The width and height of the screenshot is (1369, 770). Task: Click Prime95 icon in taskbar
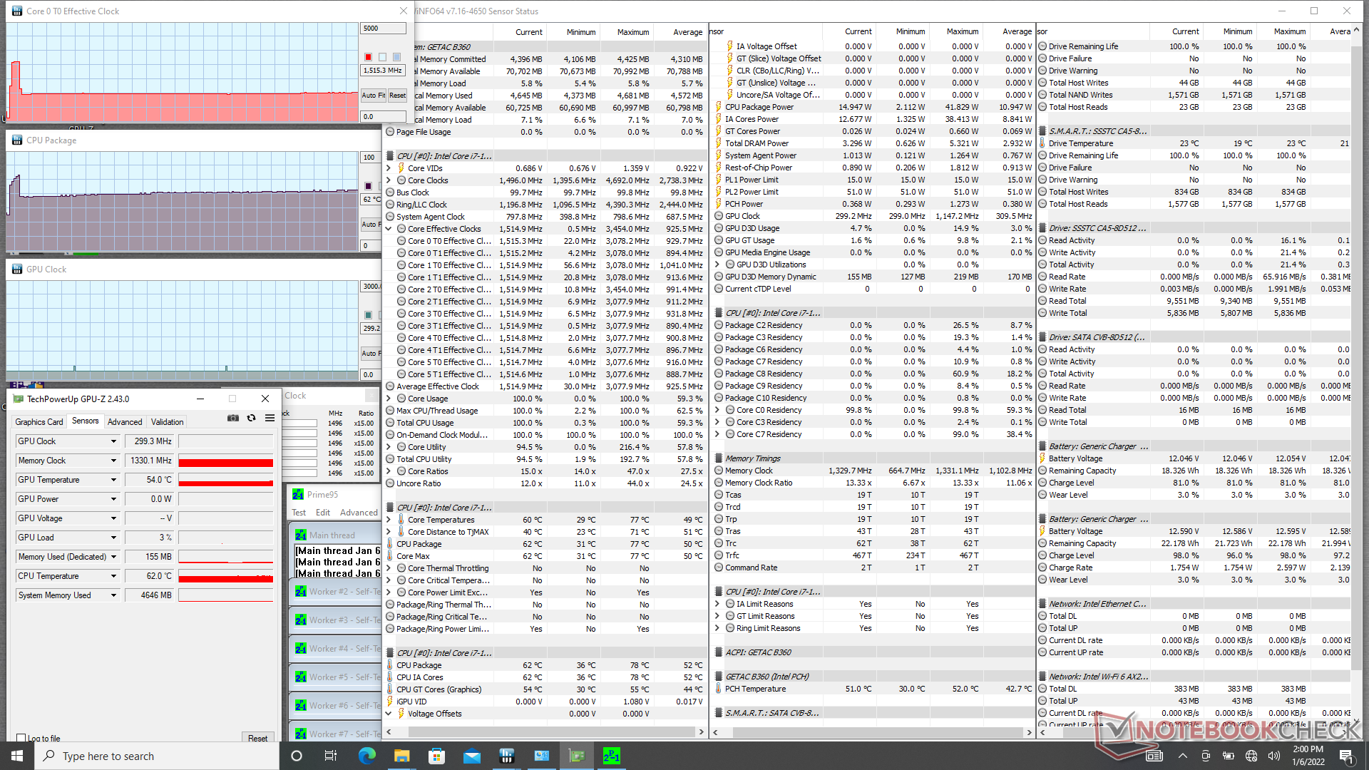pyautogui.click(x=611, y=756)
